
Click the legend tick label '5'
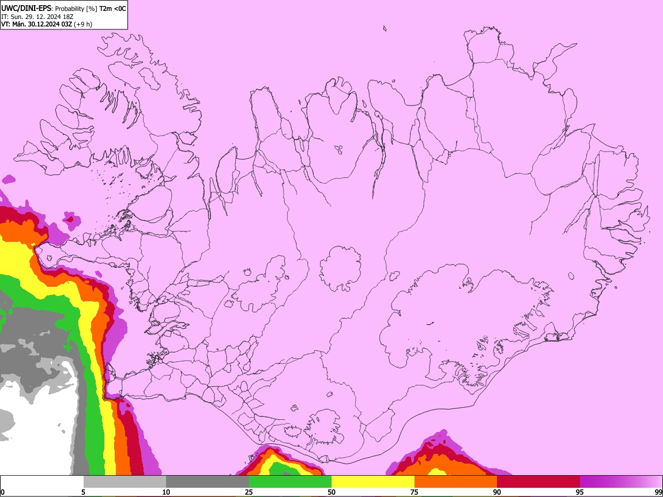(x=83, y=492)
